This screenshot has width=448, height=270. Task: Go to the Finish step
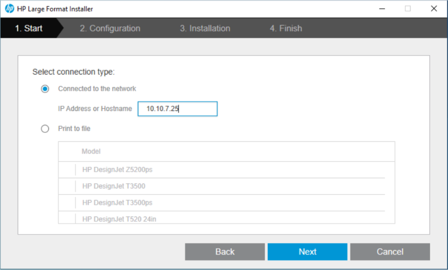tap(287, 28)
